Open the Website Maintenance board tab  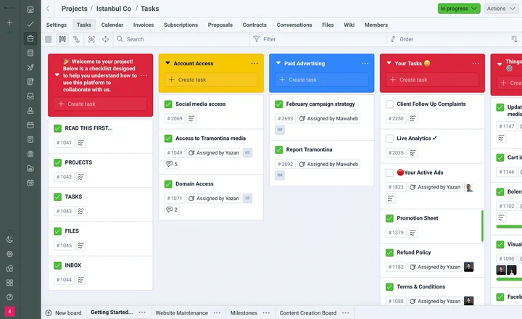(x=181, y=312)
